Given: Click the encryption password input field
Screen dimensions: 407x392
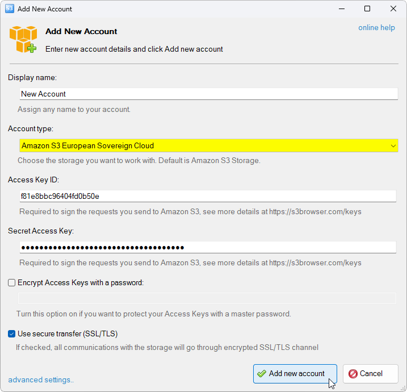Looking at the screenshot, I should point(207,298).
